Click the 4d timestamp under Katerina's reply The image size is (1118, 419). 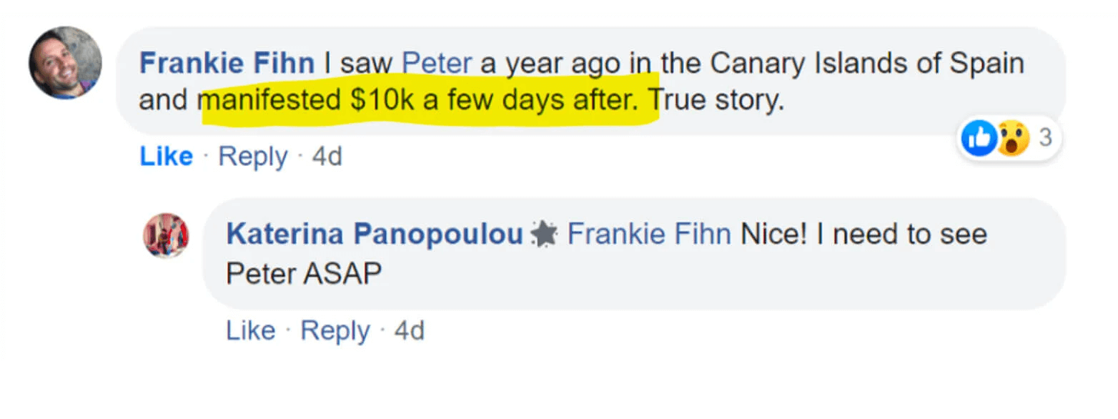pos(410,331)
